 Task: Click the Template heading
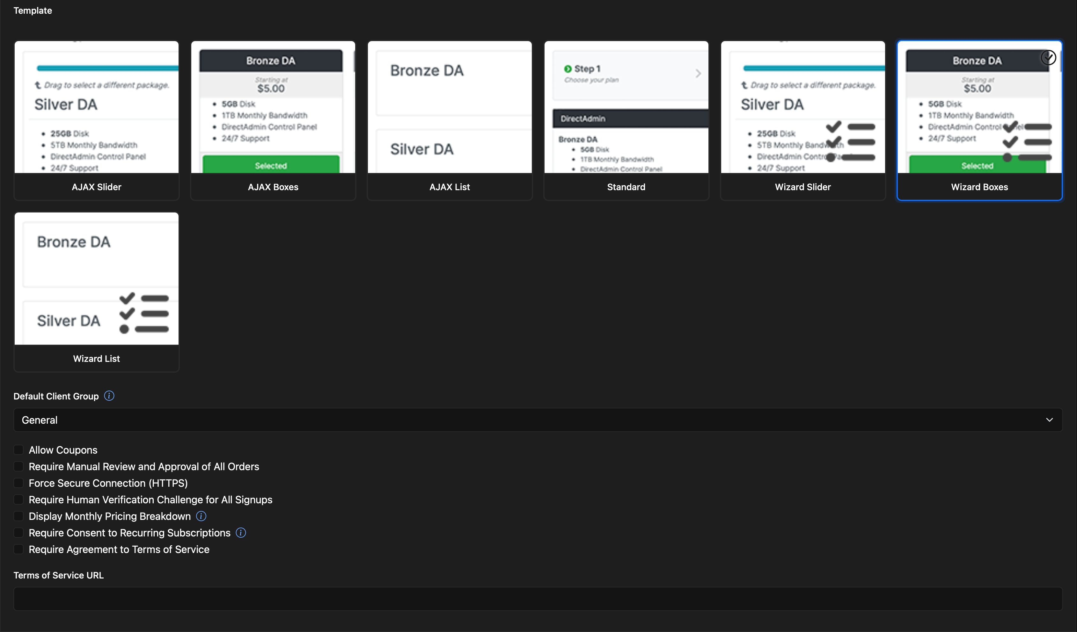coord(33,11)
